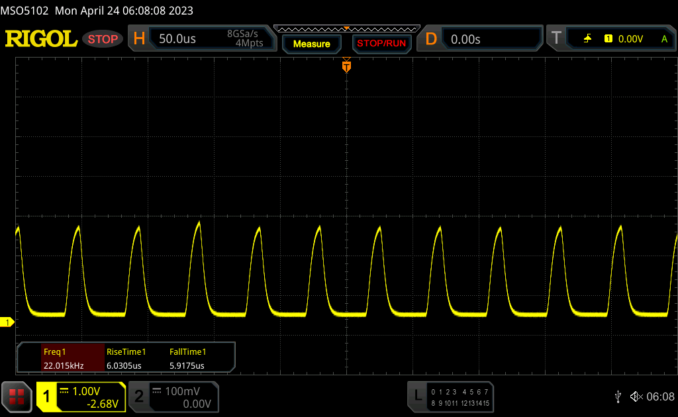
Task: Click the STOP/RUN button
Action: (x=381, y=44)
